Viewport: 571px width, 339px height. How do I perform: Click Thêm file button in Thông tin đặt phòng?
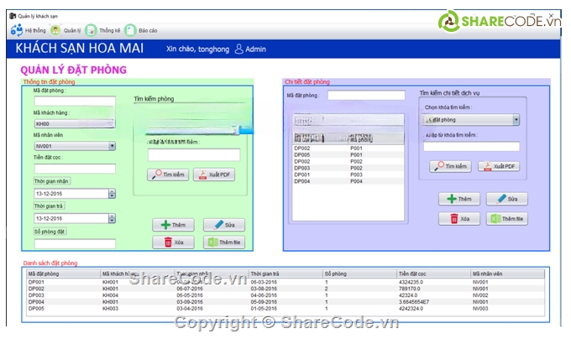click(x=224, y=243)
